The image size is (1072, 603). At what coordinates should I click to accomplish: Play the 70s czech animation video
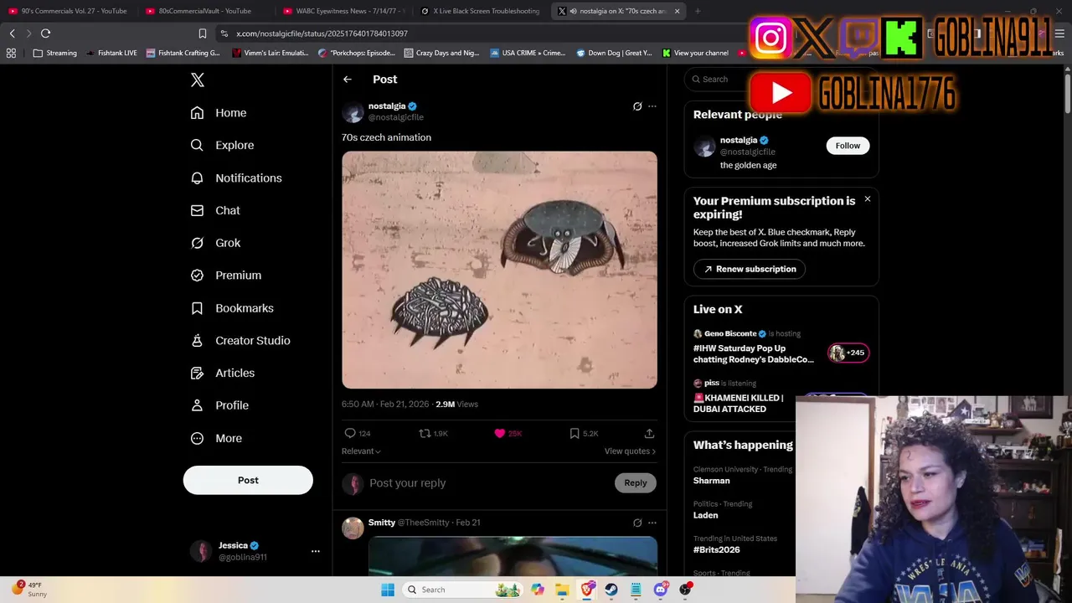[x=499, y=270]
